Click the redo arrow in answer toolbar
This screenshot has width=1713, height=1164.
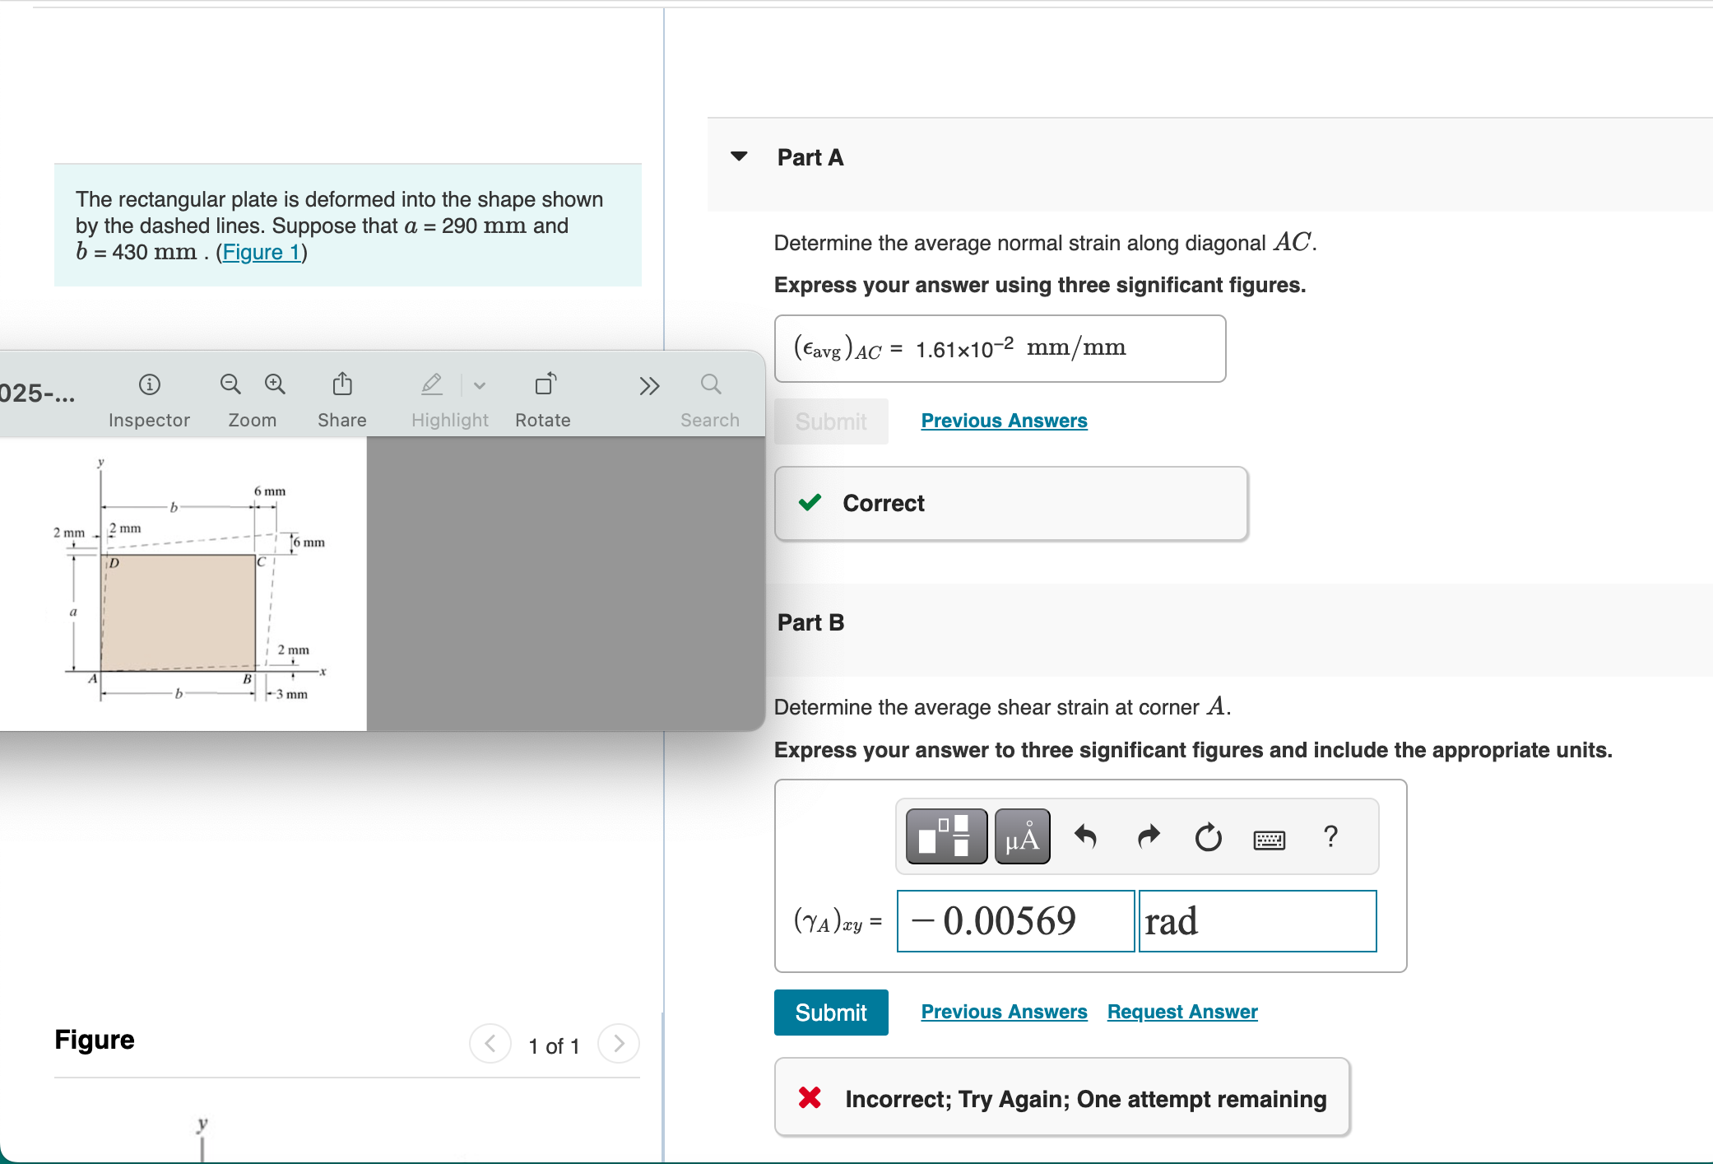pyautogui.click(x=1148, y=837)
